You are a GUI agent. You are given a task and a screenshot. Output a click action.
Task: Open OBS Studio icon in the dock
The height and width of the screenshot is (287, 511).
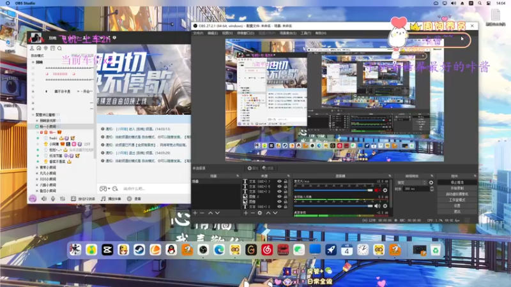[203, 249]
